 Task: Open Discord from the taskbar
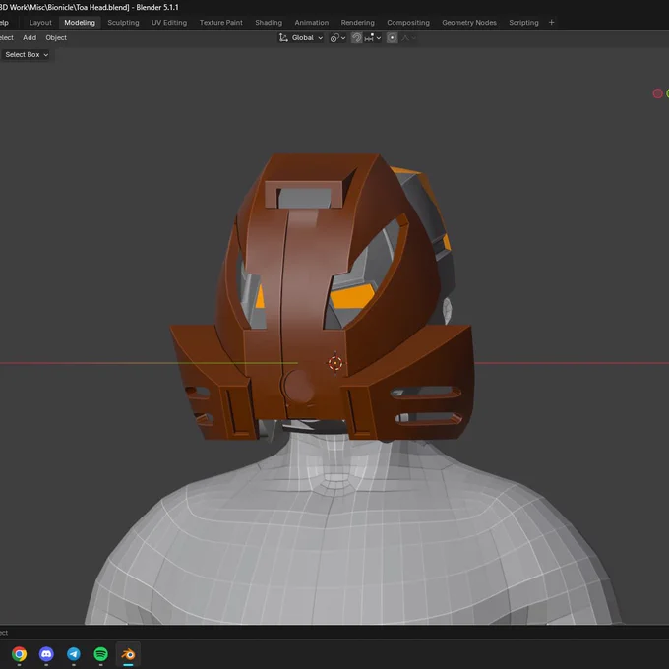(x=46, y=653)
